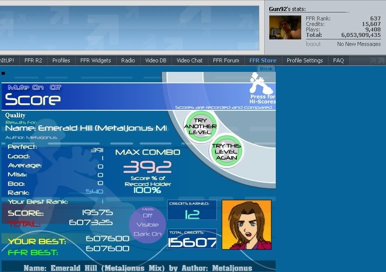Open the Radio page
The height and width of the screenshot is (272, 386).
pos(128,60)
